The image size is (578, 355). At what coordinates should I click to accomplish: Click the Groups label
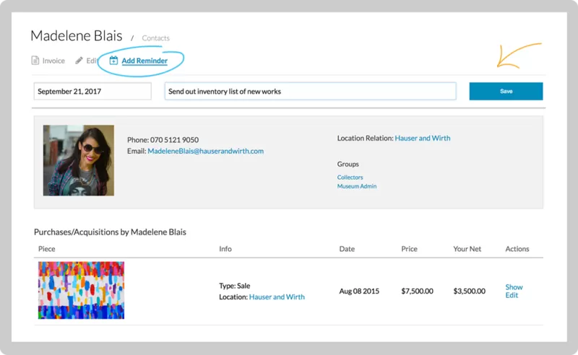348,165
